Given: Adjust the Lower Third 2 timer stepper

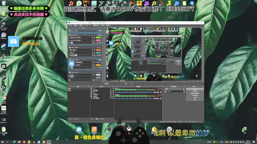Looking at the screenshot, I should (94, 55).
